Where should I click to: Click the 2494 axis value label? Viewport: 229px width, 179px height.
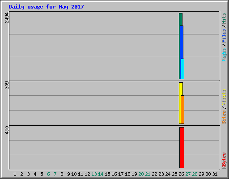7,18
